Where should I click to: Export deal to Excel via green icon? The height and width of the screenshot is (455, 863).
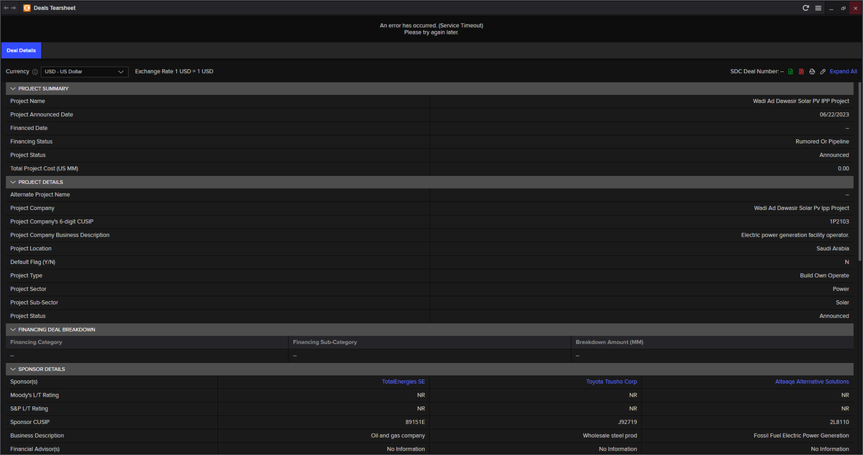click(791, 72)
